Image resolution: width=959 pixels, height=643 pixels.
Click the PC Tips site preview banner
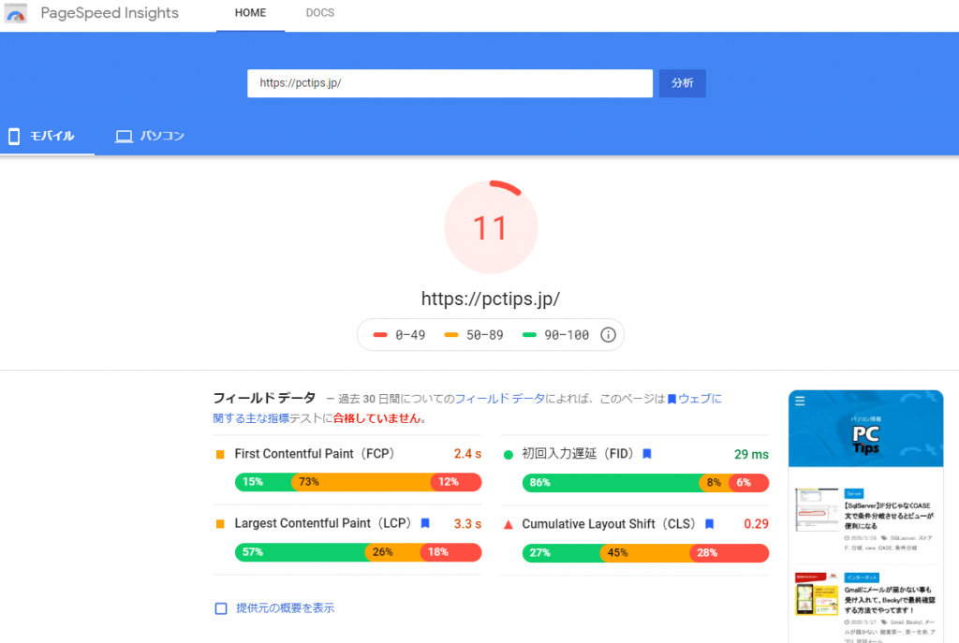866,429
